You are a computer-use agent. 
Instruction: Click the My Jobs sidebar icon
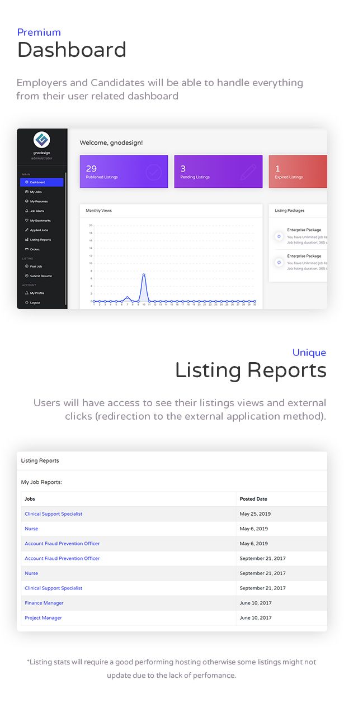click(x=26, y=192)
